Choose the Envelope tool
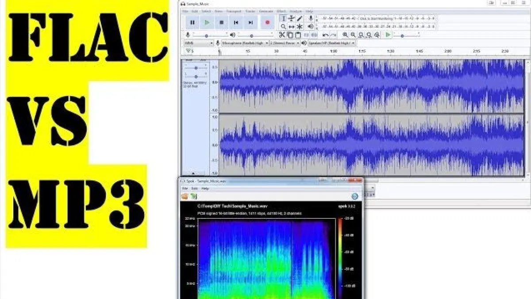 click(292, 19)
